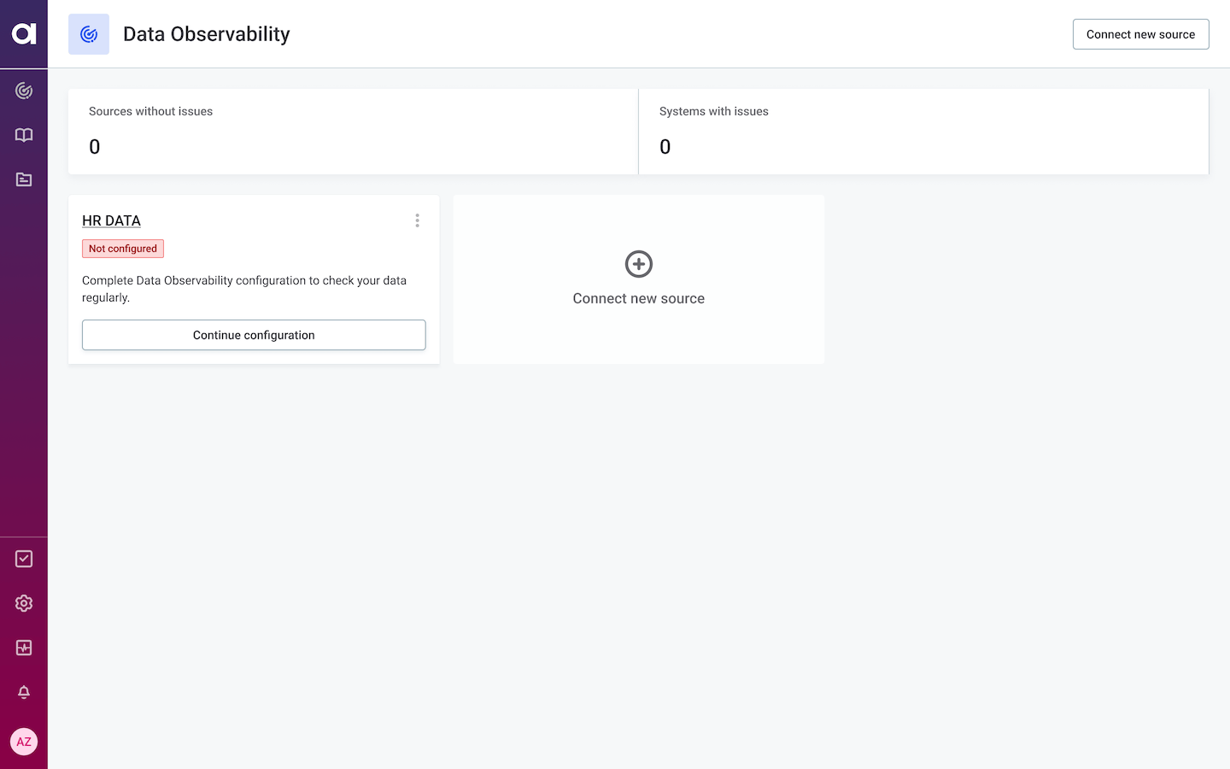Click the Connect new source button in the header

[1140, 34]
